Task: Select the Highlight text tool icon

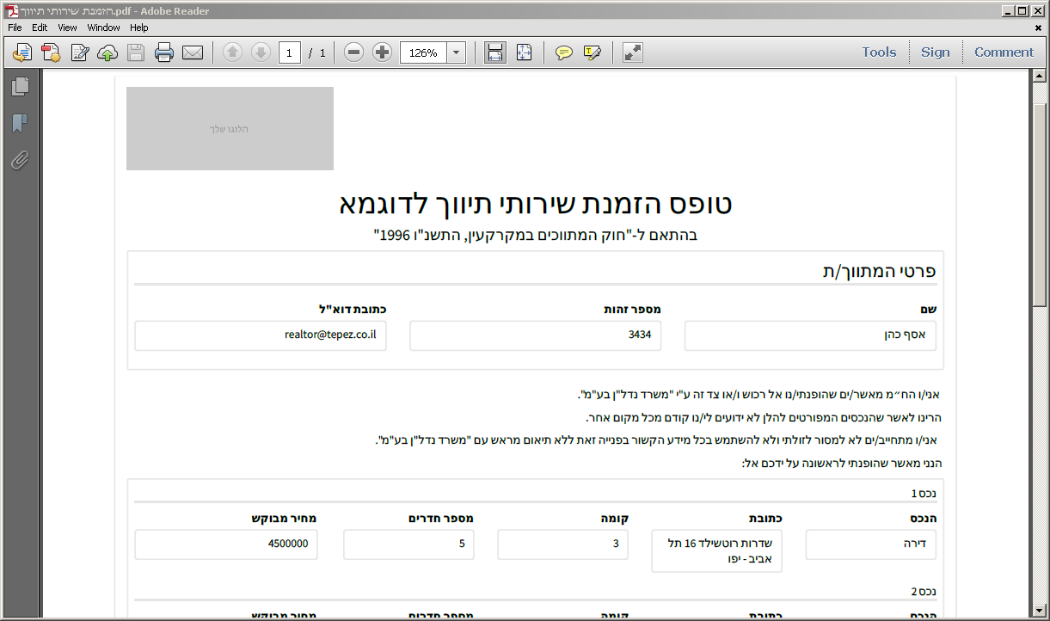Action: pyautogui.click(x=593, y=52)
